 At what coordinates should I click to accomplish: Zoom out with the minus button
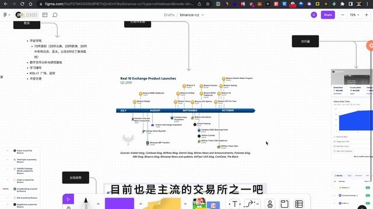point(343,15)
